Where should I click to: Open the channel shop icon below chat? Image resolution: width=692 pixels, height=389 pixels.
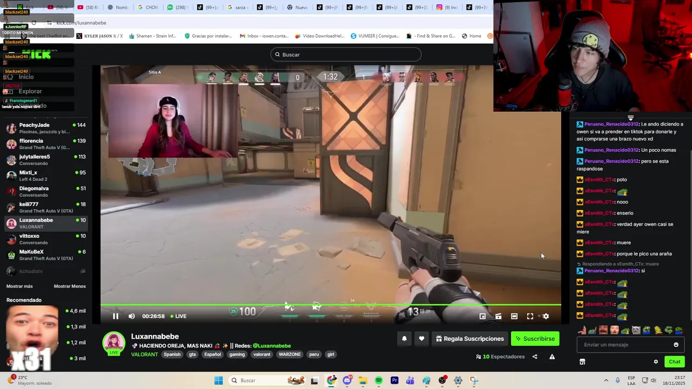click(582, 362)
